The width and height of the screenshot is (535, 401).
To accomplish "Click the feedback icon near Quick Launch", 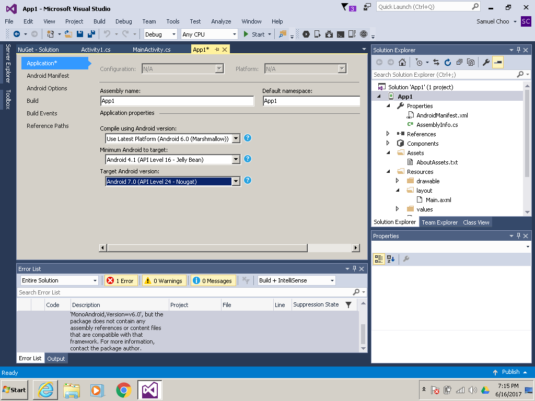I will tap(367, 6).
